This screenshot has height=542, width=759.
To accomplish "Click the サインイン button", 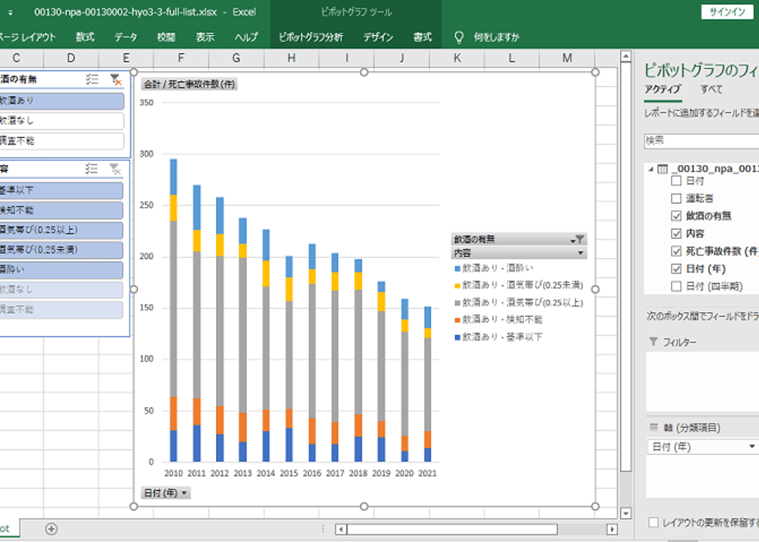I will coord(728,12).
